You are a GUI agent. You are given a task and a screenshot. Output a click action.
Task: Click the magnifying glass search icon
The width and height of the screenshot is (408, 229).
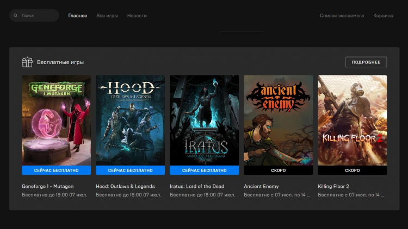(x=15, y=16)
